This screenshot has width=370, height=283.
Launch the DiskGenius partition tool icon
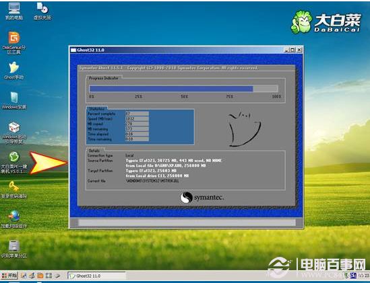point(14,42)
